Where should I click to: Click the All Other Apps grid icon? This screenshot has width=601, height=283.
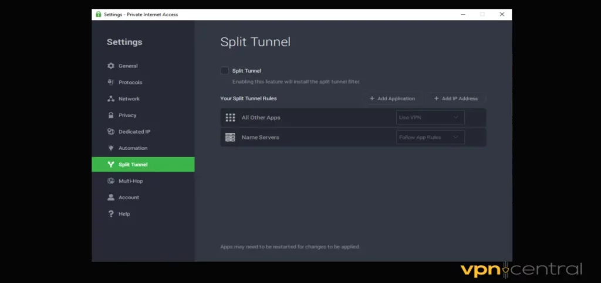tap(230, 117)
